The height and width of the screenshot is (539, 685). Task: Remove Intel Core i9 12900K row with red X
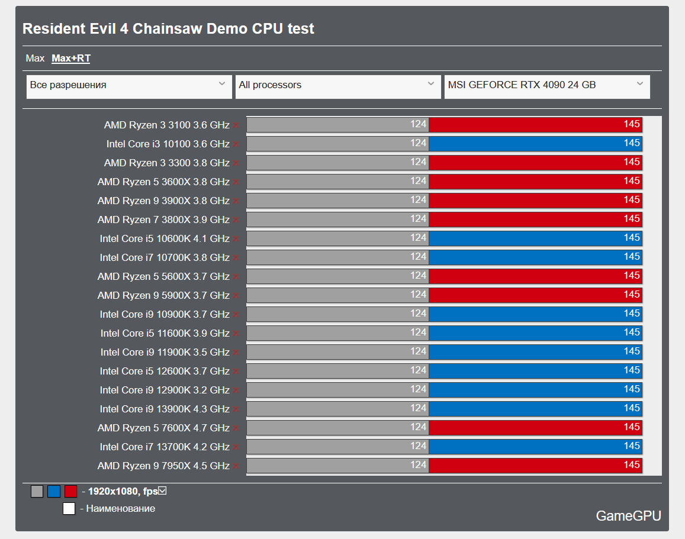tap(236, 390)
